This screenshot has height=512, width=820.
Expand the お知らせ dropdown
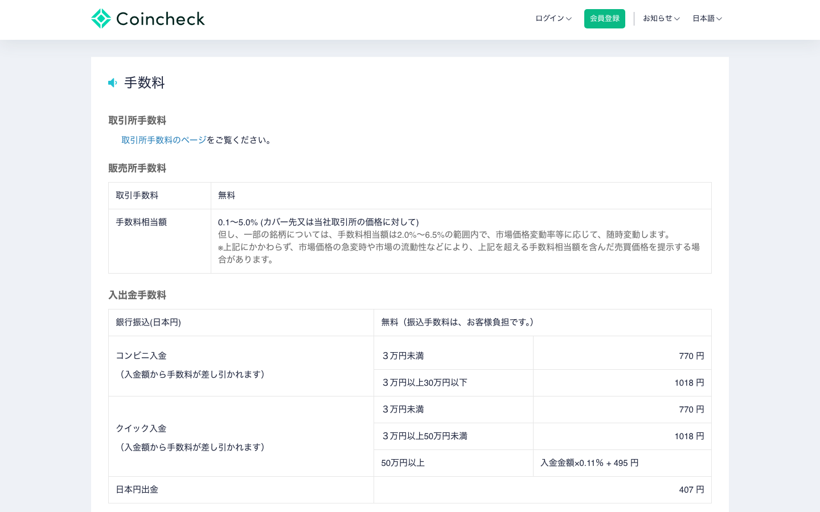click(661, 18)
